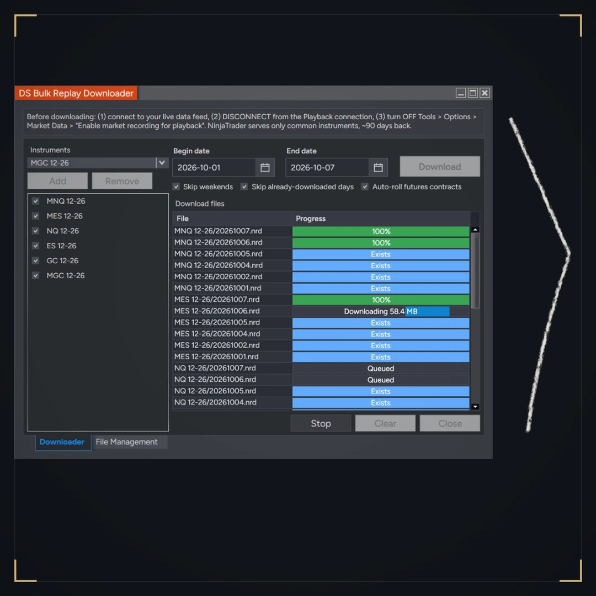Select file NQ 12-26/20261006.nrd

pyautogui.click(x=215, y=379)
